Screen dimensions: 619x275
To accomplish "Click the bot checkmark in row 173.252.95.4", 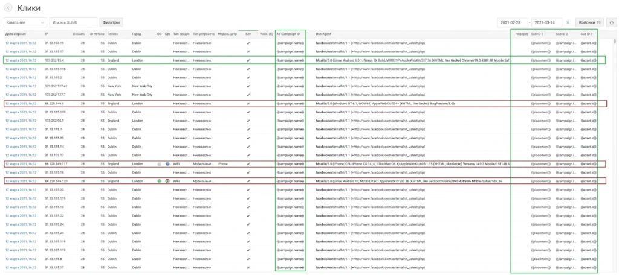I will point(248,60).
